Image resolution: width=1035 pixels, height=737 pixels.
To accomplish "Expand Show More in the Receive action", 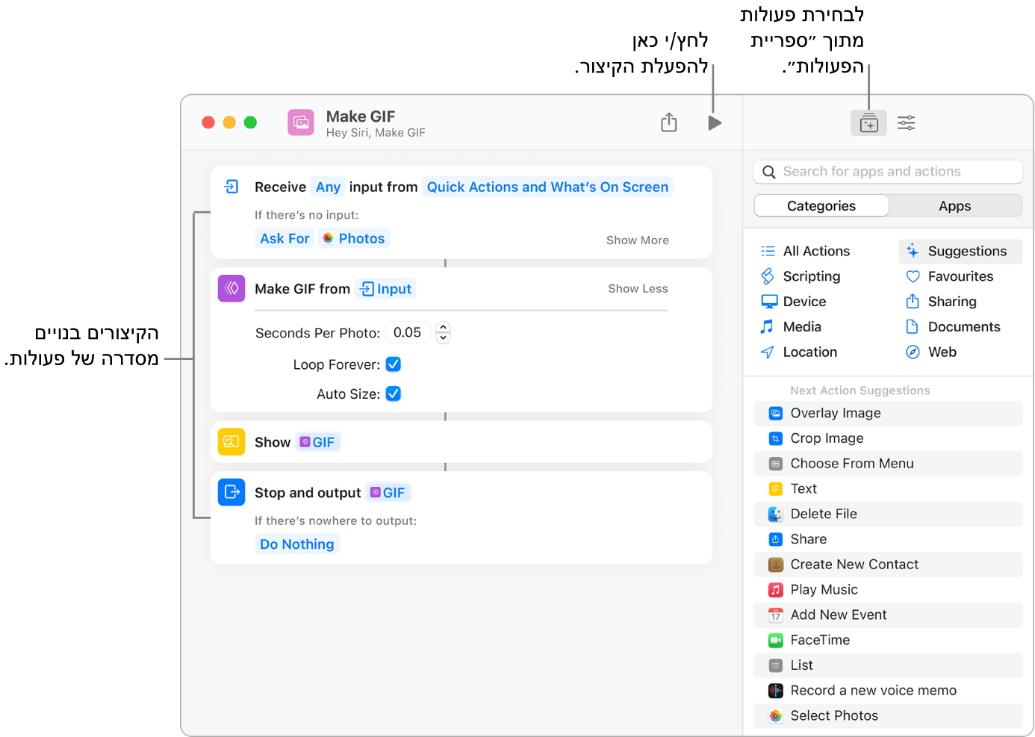I will point(636,240).
